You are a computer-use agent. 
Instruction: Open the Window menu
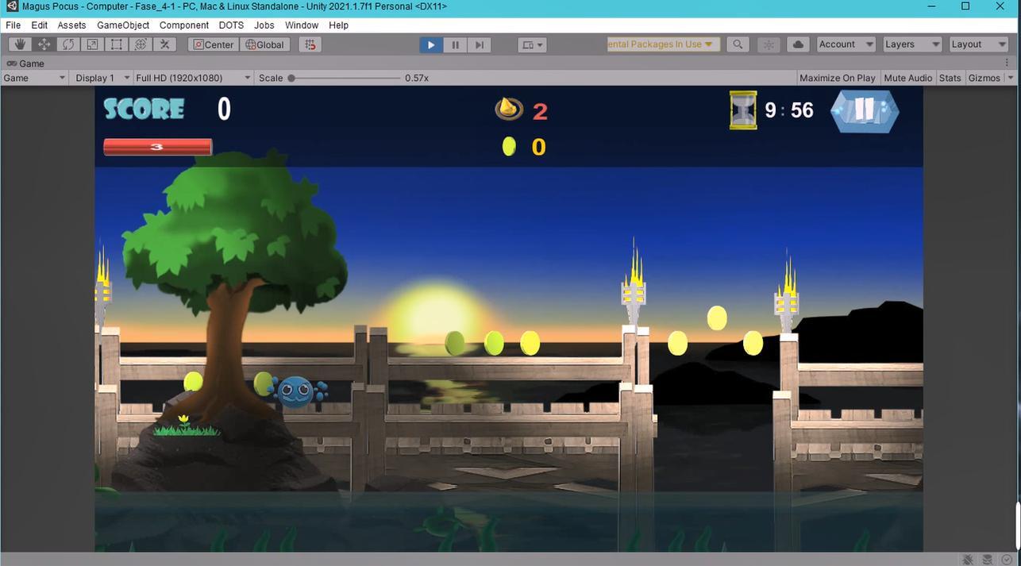coord(302,25)
